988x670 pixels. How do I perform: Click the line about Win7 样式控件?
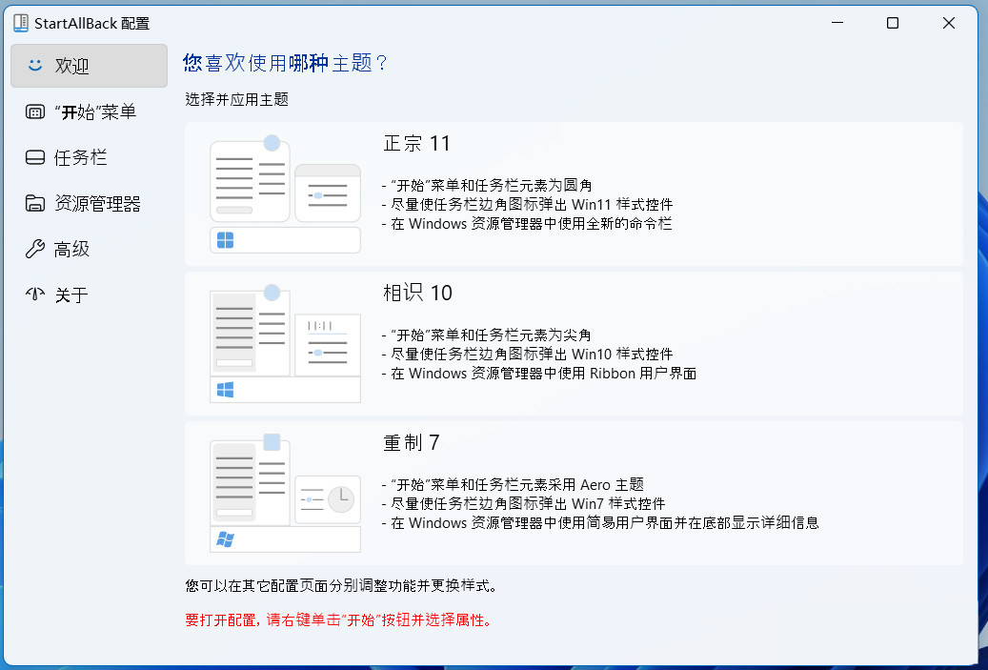coord(524,503)
